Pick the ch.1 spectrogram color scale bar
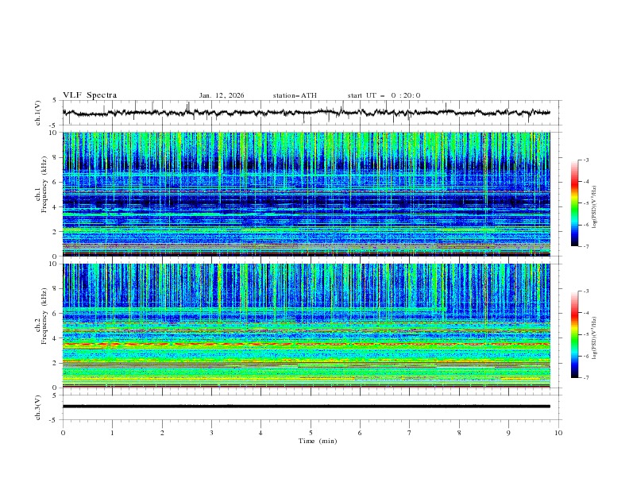 point(574,203)
